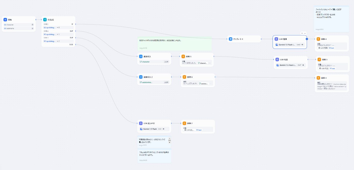The height and width of the screenshot is (170, 354).
Task: Select the LLM おしゃべり node icon
Action: pyautogui.click(x=141, y=123)
